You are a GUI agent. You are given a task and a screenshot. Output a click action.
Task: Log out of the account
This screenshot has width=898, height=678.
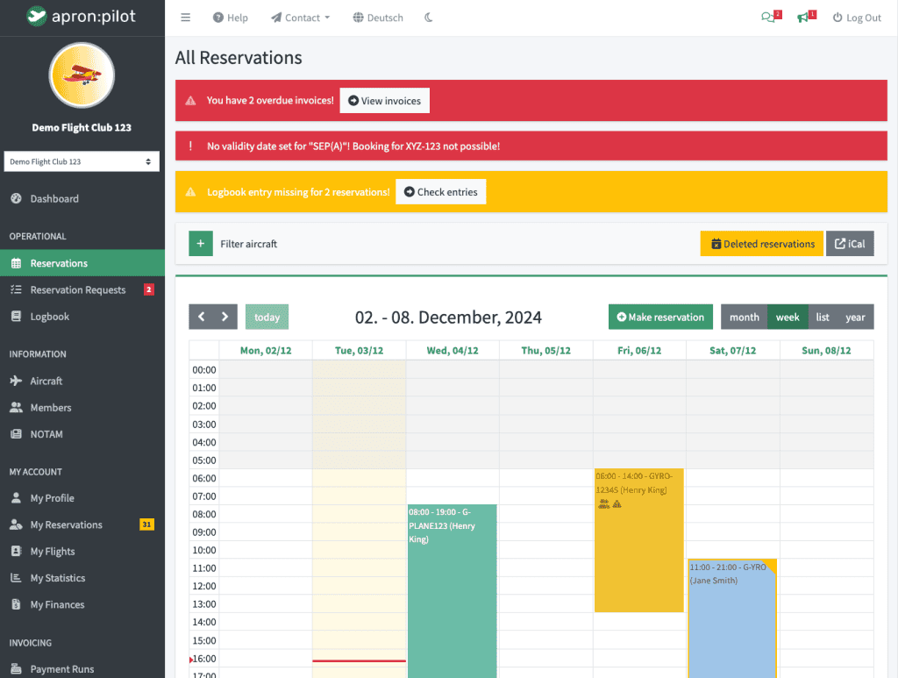pyautogui.click(x=857, y=18)
